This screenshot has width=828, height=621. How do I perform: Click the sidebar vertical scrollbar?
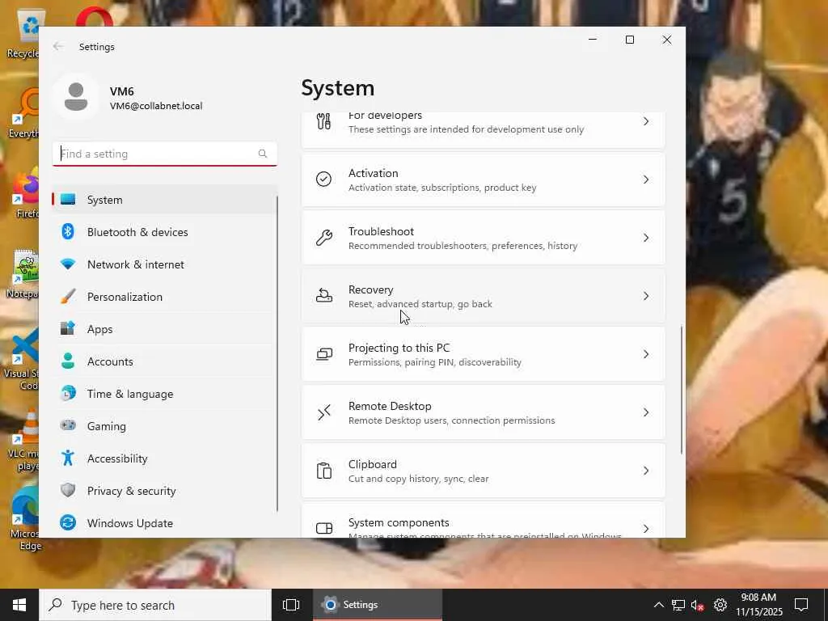pyautogui.click(x=277, y=353)
